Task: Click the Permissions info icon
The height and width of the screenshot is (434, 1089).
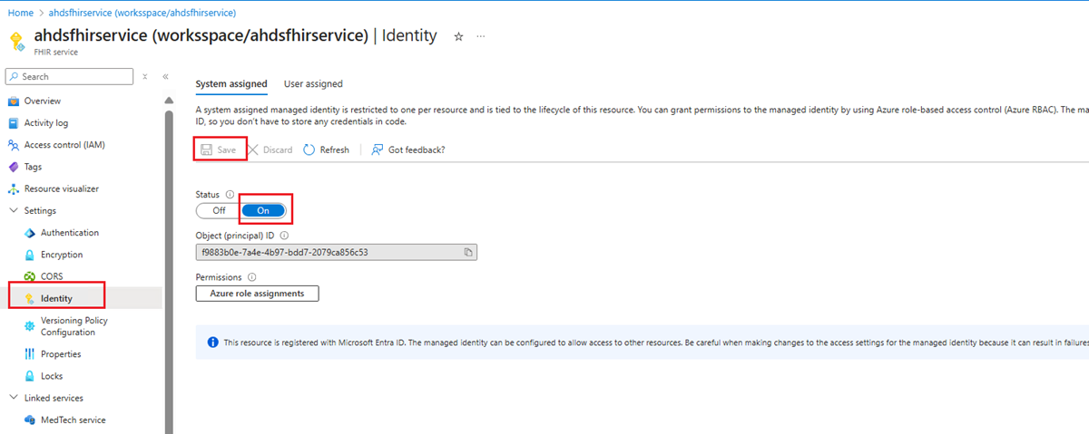Action: [x=252, y=277]
